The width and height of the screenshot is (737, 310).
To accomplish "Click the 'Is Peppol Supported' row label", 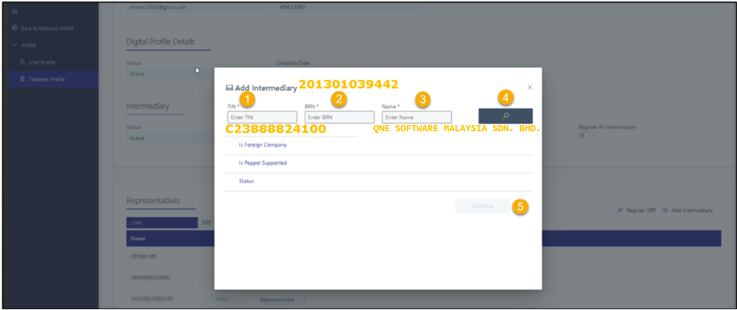I will click(x=263, y=163).
